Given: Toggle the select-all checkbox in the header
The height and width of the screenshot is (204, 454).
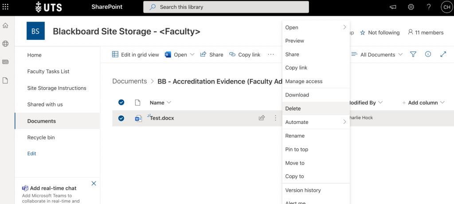Looking at the screenshot, I should point(121,102).
